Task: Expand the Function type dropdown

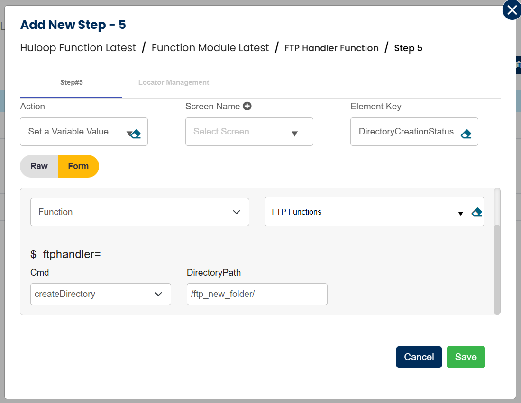Action: pos(139,212)
